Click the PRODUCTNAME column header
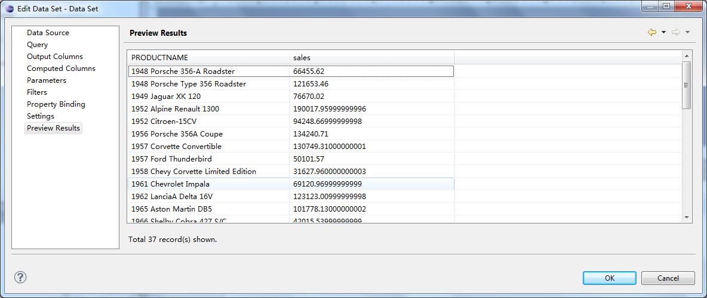 coord(208,58)
